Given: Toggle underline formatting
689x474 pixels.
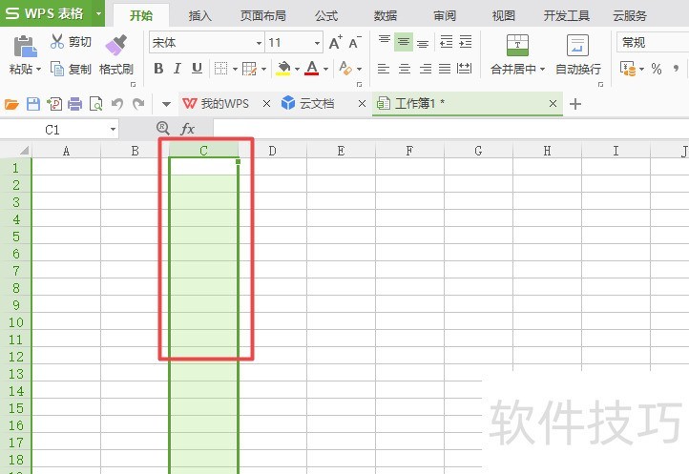Looking at the screenshot, I should point(197,69).
